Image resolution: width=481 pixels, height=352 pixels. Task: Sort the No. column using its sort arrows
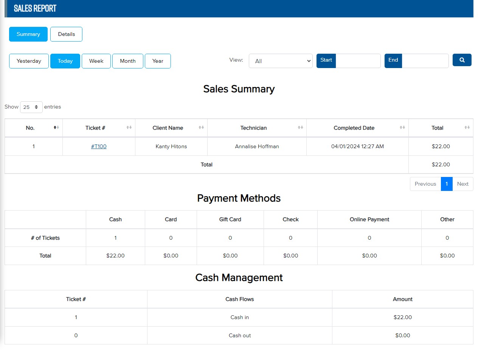56,127
